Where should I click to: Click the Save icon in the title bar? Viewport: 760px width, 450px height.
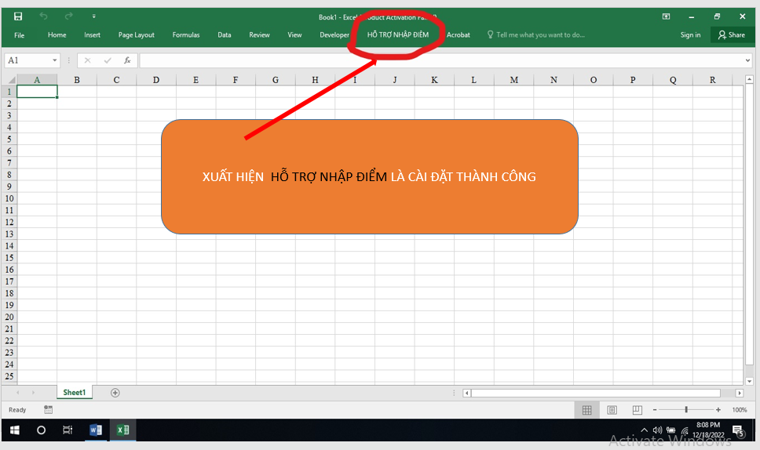pyautogui.click(x=18, y=16)
